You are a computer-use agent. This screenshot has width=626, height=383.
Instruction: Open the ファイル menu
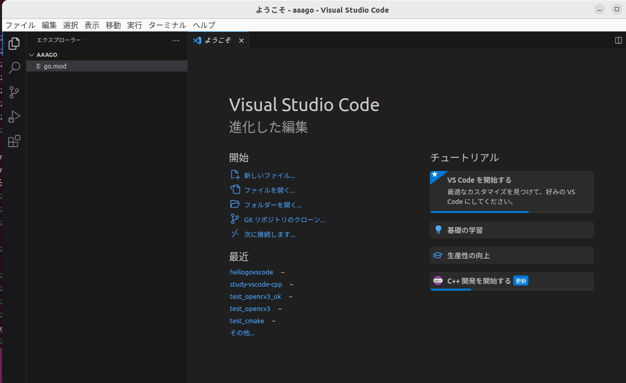[x=20, y=25]
